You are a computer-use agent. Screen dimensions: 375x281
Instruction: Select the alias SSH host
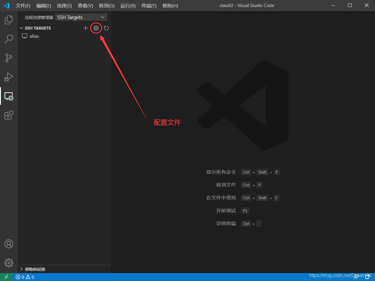(64, 36)
